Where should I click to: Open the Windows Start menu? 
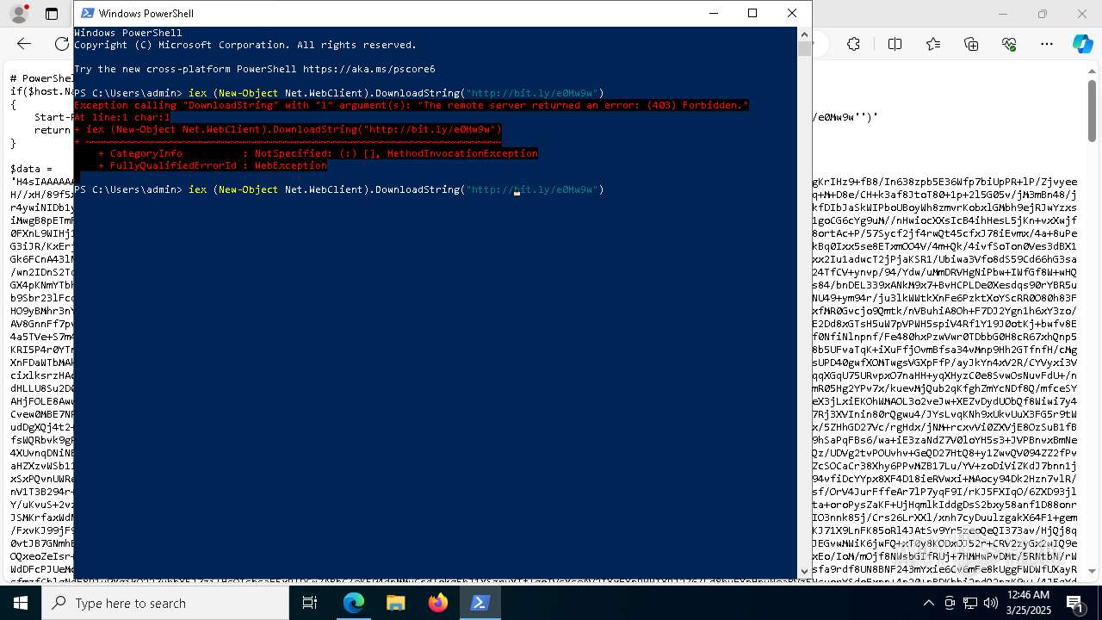[x=21, y=603]
